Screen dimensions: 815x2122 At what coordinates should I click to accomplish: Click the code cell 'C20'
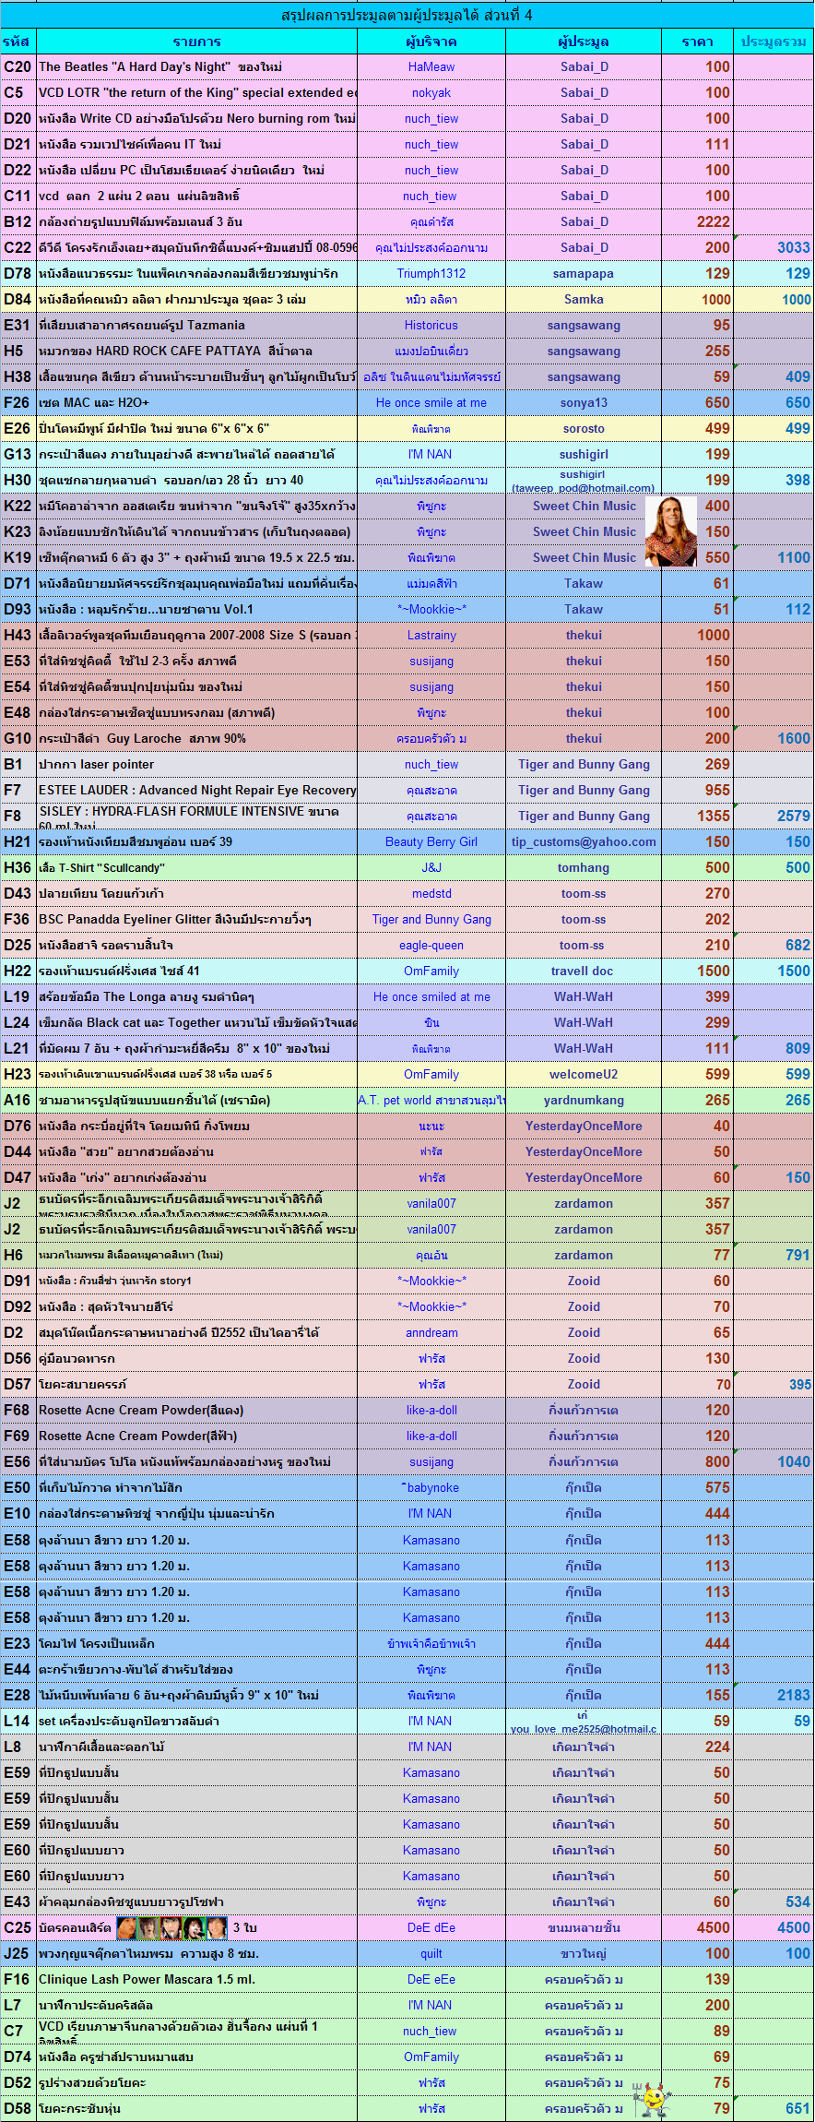[18, 66]
